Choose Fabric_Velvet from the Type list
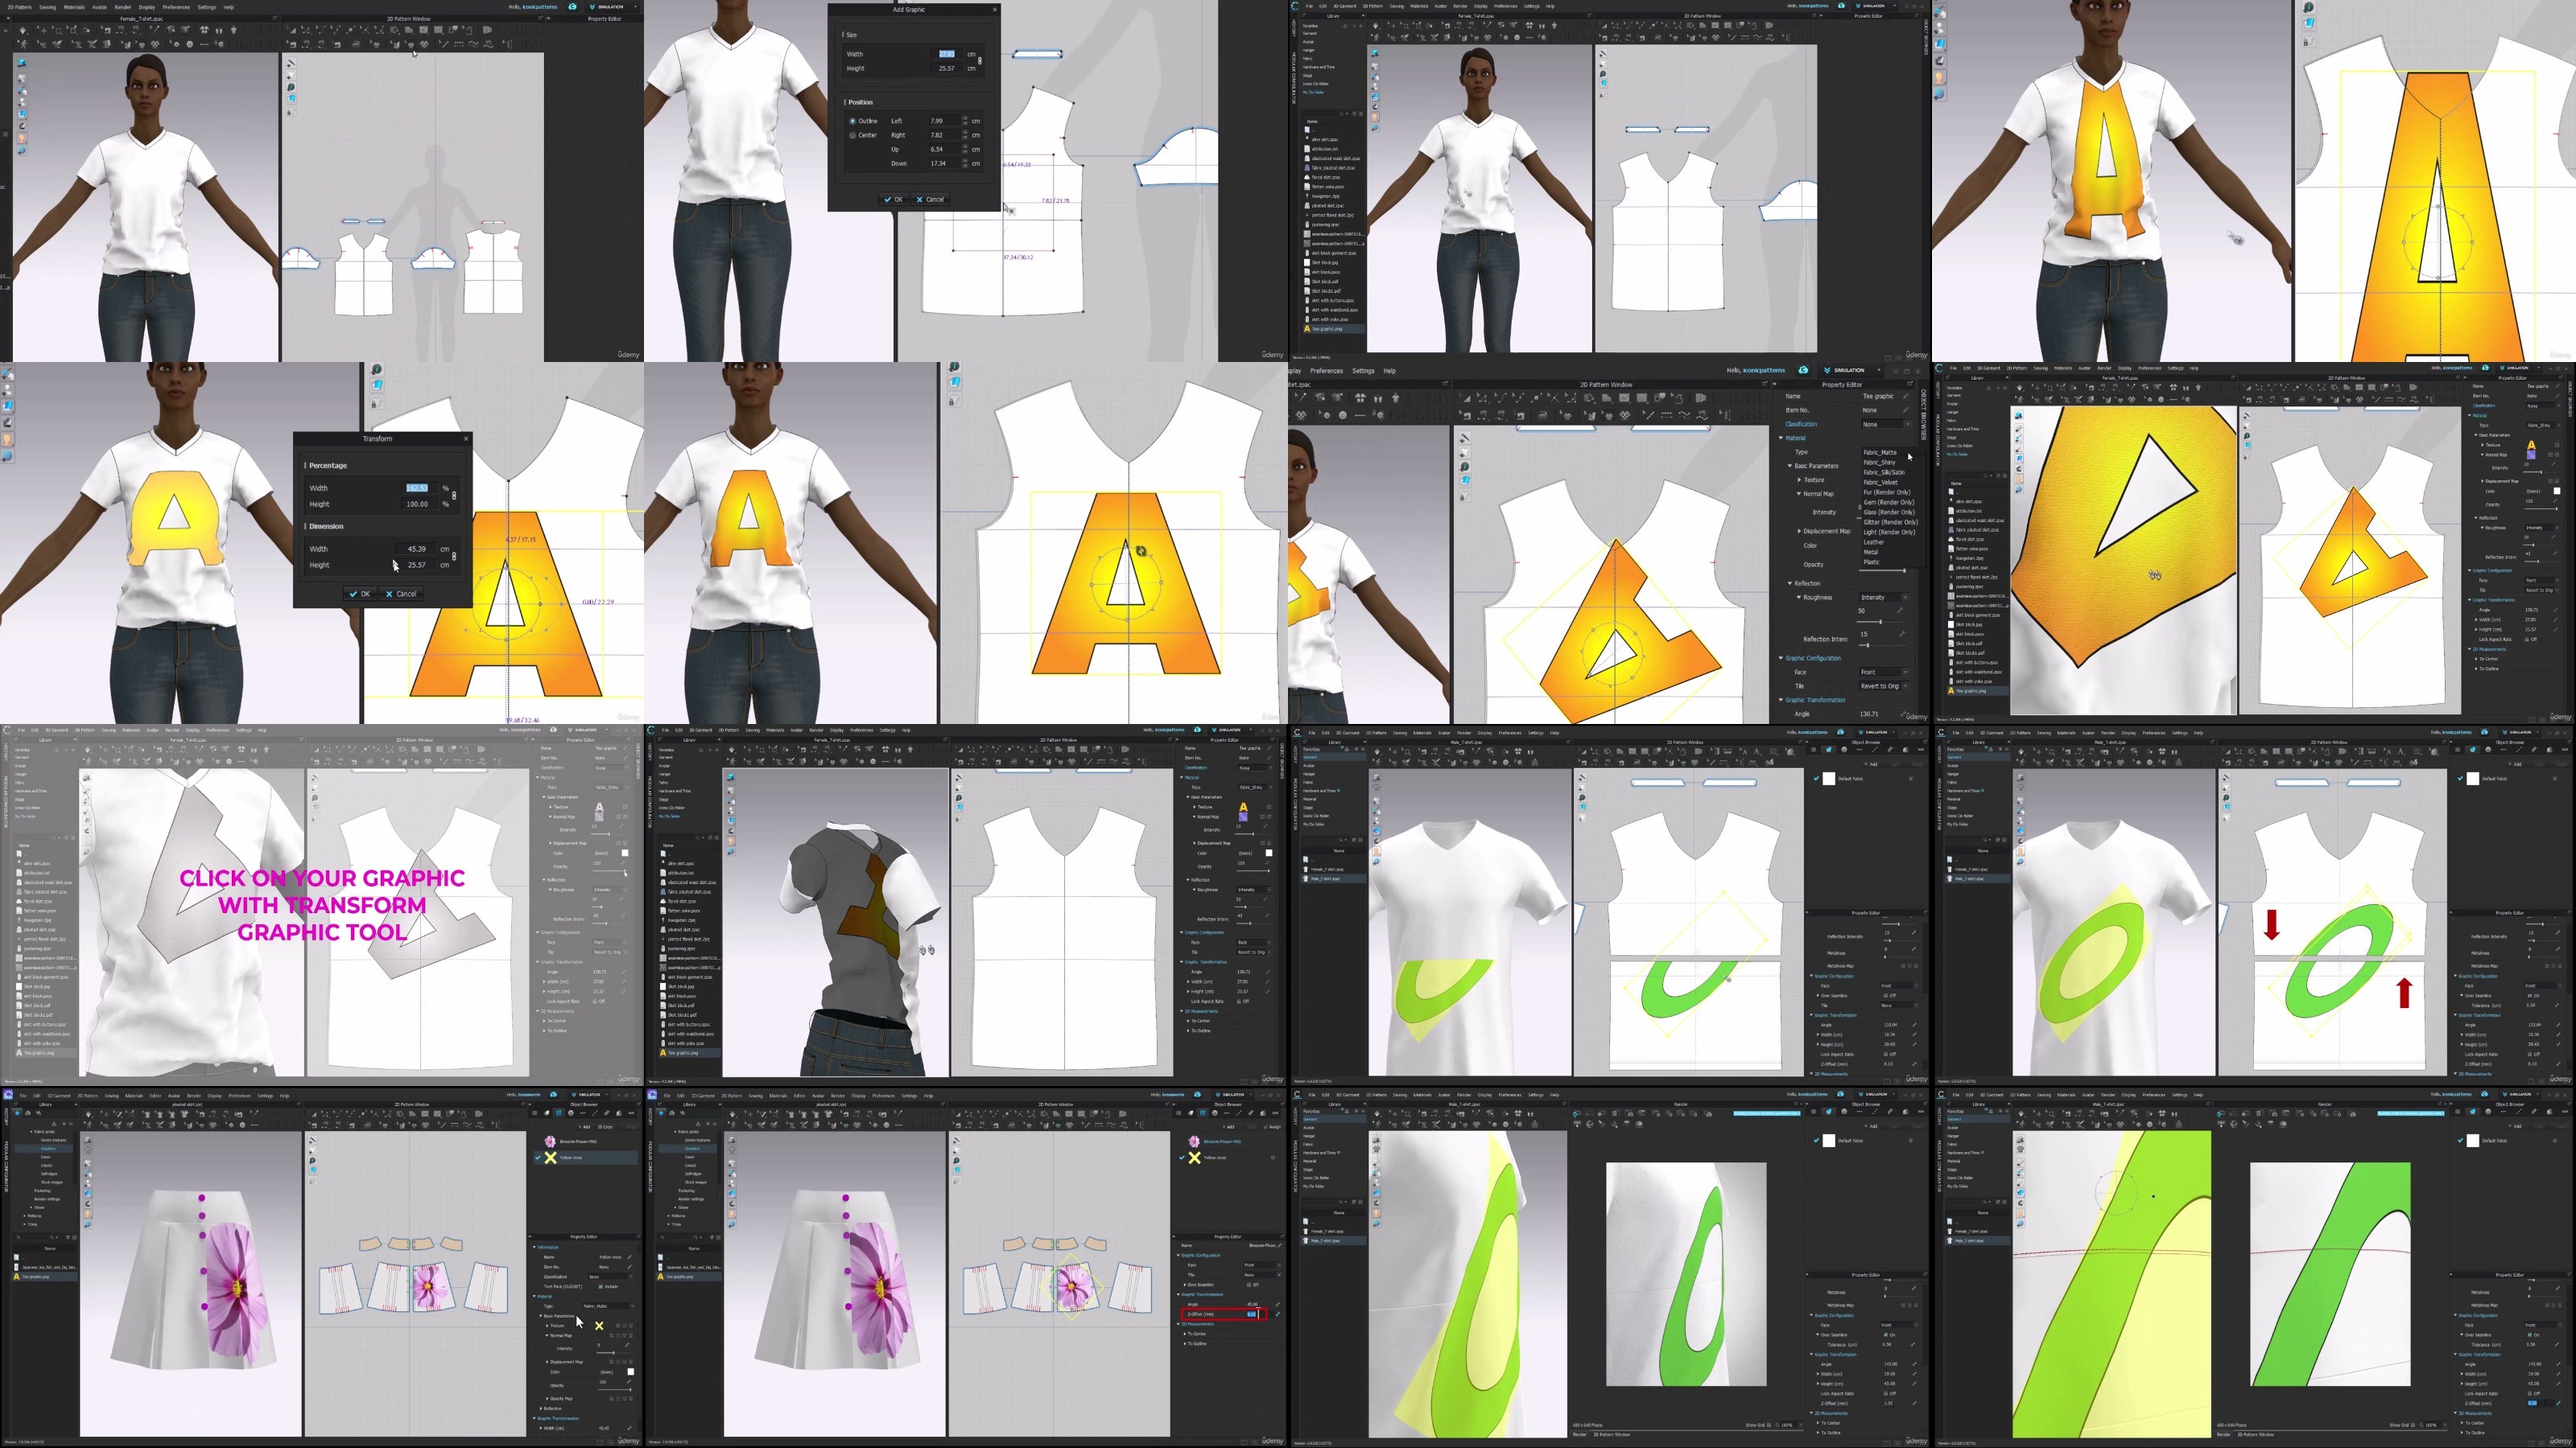The image size is (2576, 1448). tap(1881, 483)
